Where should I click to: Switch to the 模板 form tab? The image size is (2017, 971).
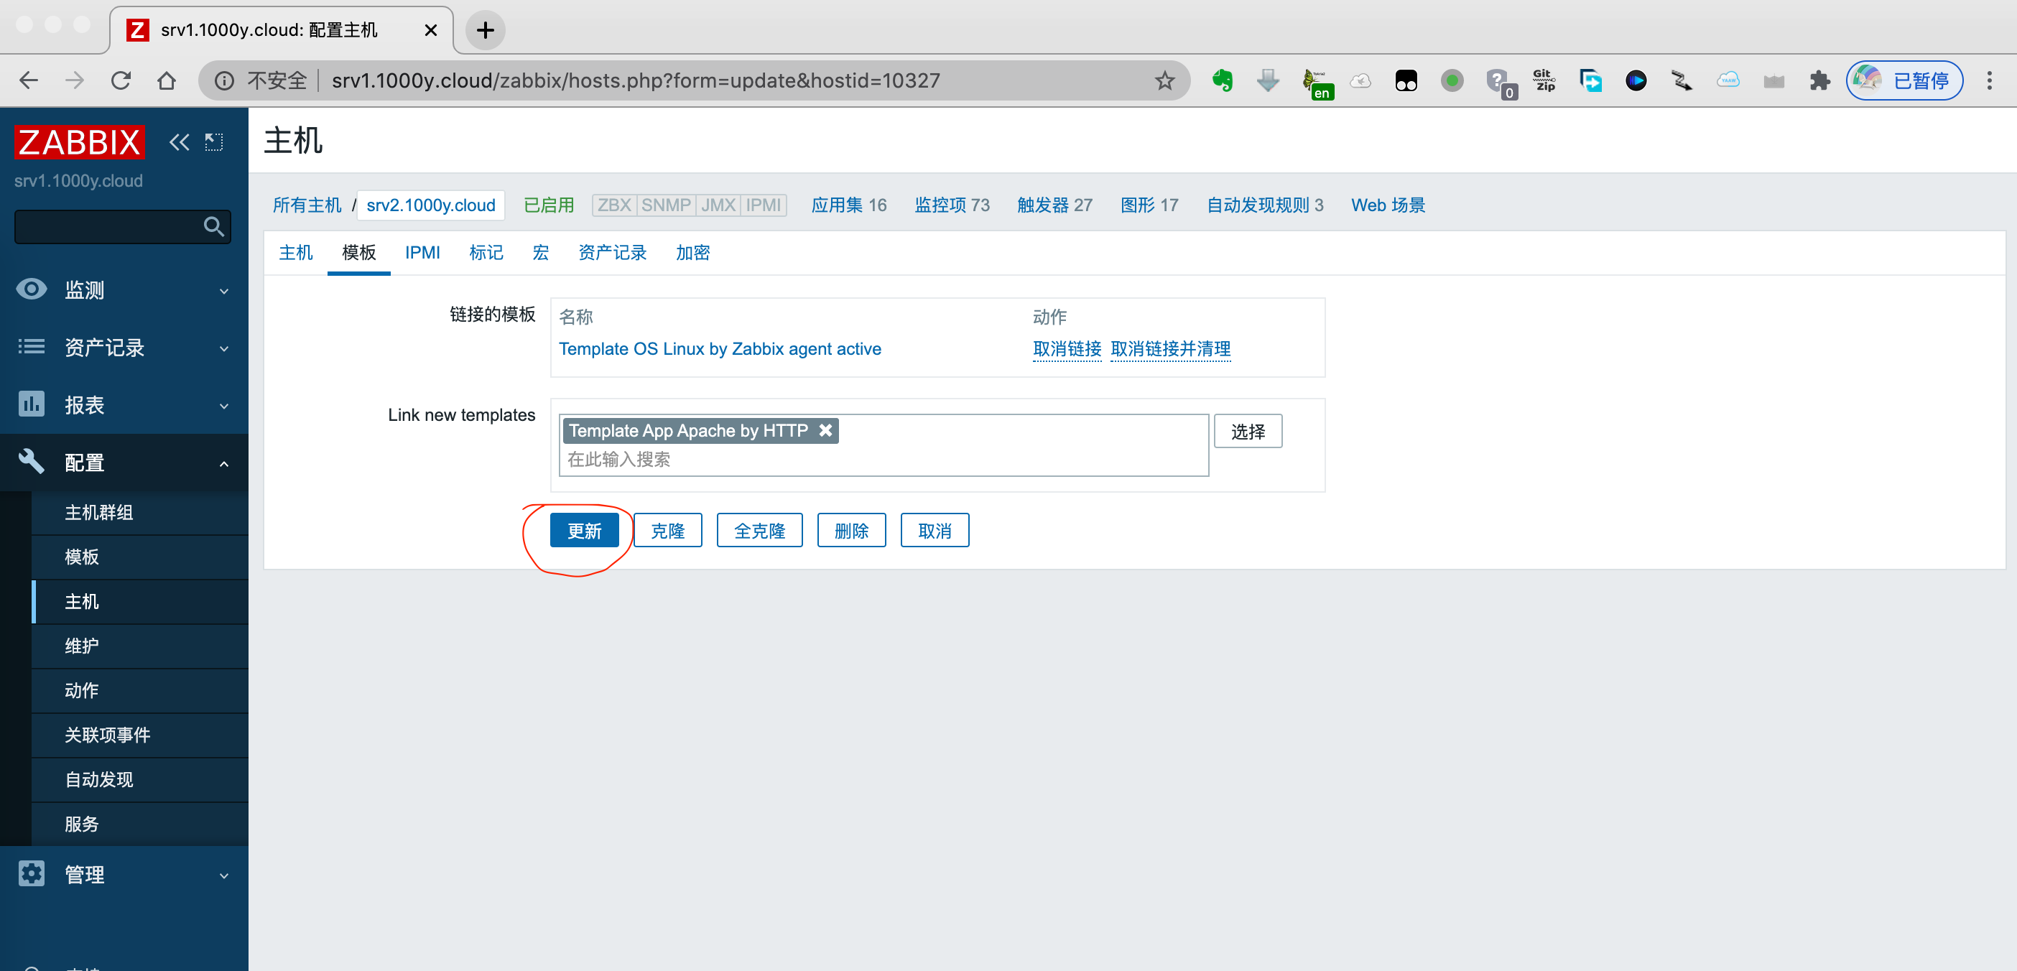(x=358, y=253)
